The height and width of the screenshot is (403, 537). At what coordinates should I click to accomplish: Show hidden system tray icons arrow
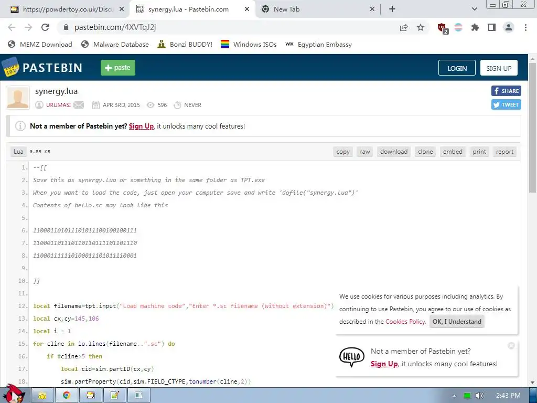(x=455, y=396)
